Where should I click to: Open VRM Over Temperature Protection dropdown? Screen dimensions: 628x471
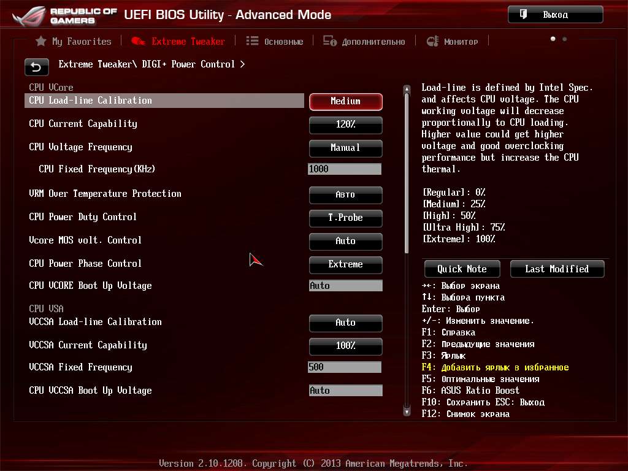coord(346,194)
